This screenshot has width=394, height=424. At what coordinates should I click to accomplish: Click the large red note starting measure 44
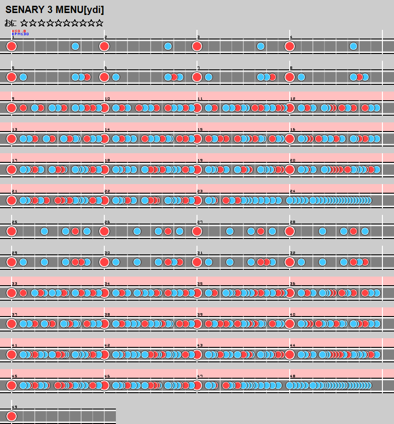click(289, 355)
